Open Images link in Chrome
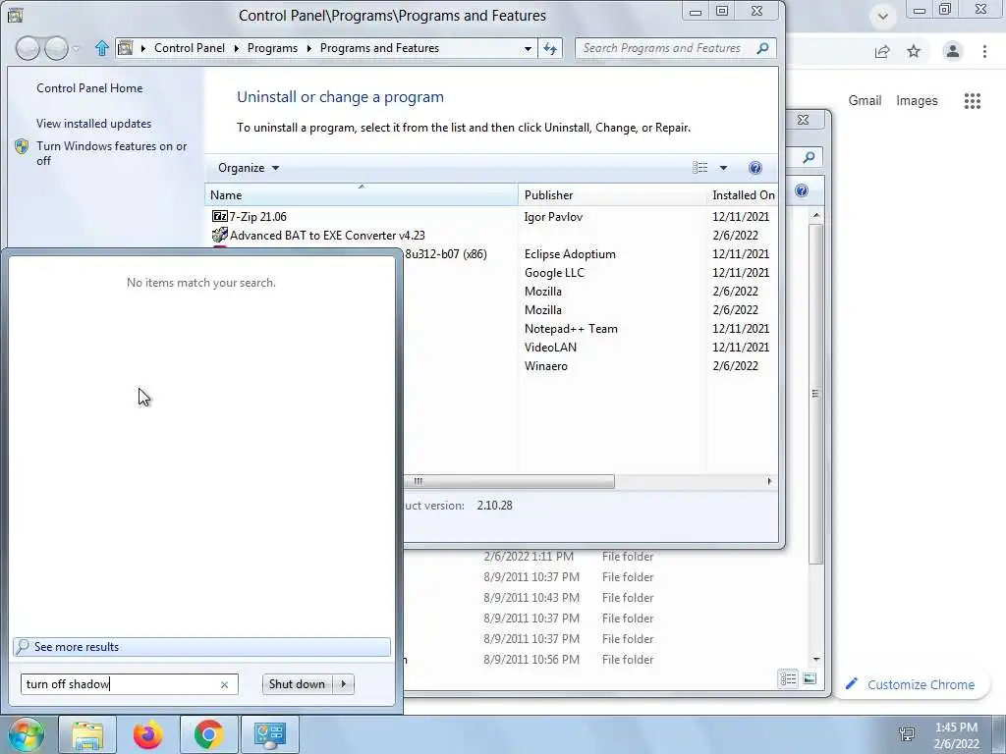The width and height of the screenshot is (1006, 754). 917,101
